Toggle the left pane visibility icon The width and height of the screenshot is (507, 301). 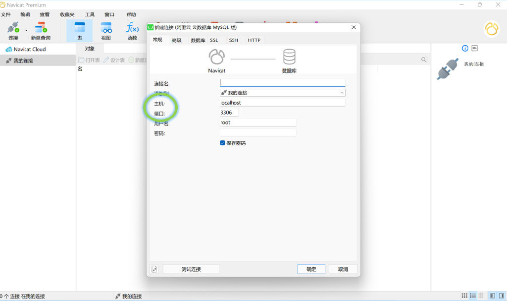(x=493, y=296)
